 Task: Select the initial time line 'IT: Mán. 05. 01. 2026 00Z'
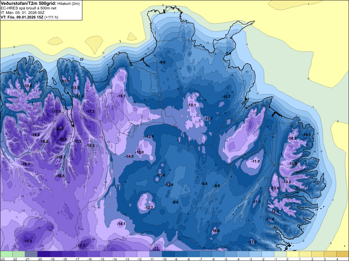[x=22, y=13]
